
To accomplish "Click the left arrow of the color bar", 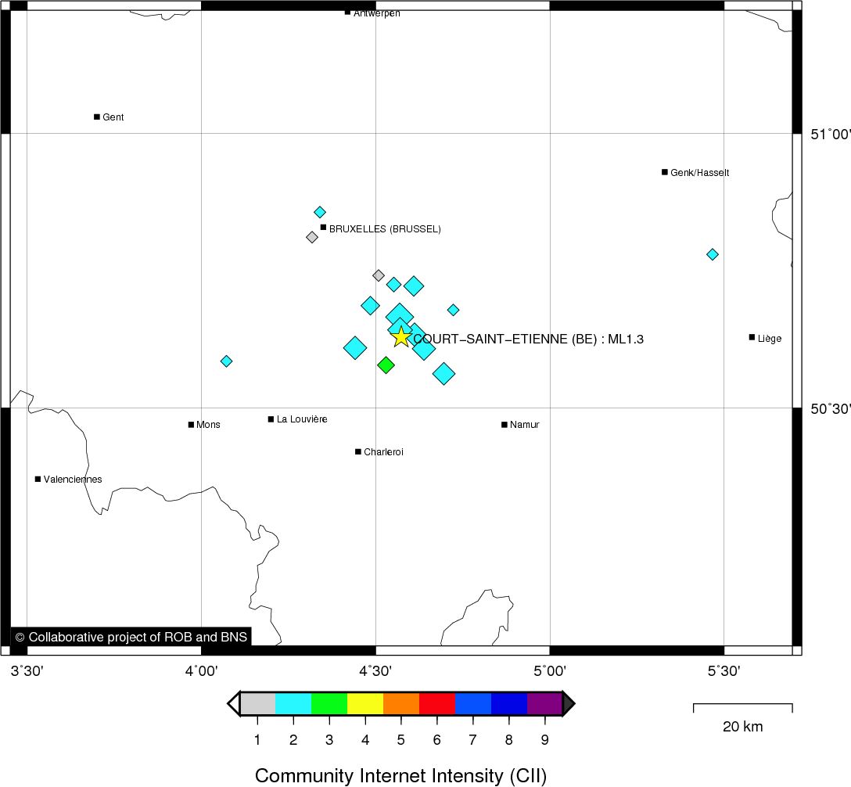I will pos(233,703).
